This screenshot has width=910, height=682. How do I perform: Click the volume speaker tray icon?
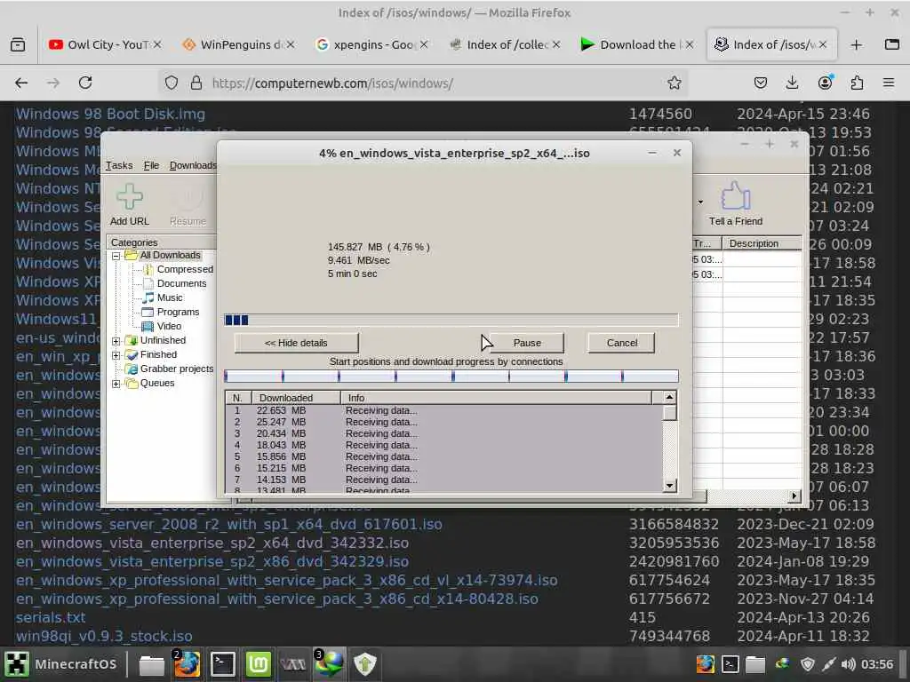click(848, 664)
